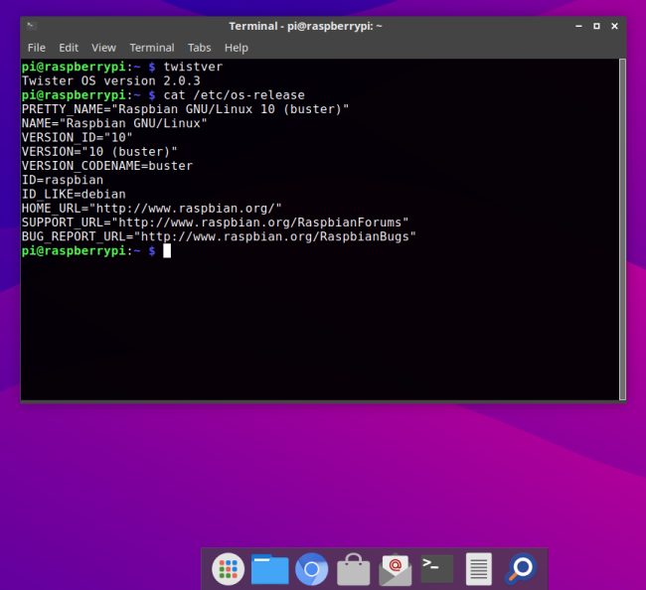646x590 pixels.
Task: Open the app launcher grid icon in dock
Action: click(228, 569)
